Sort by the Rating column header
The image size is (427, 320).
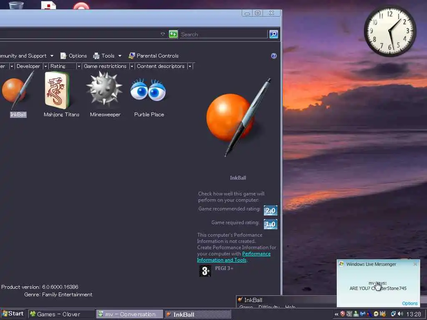(x=62, y=66)
